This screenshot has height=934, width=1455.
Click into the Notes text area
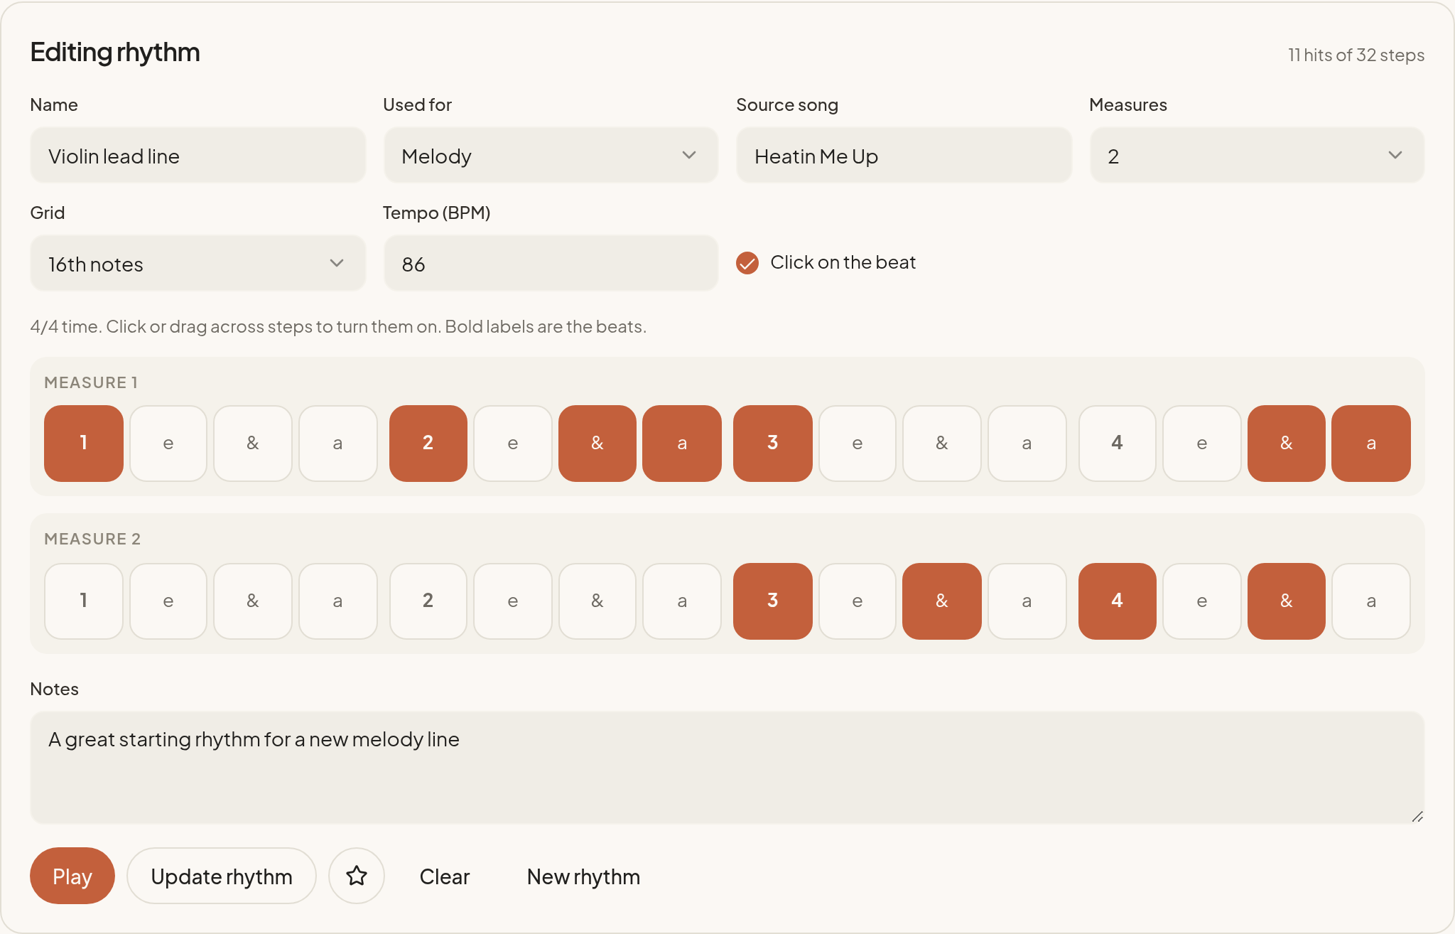pos(727,768)
